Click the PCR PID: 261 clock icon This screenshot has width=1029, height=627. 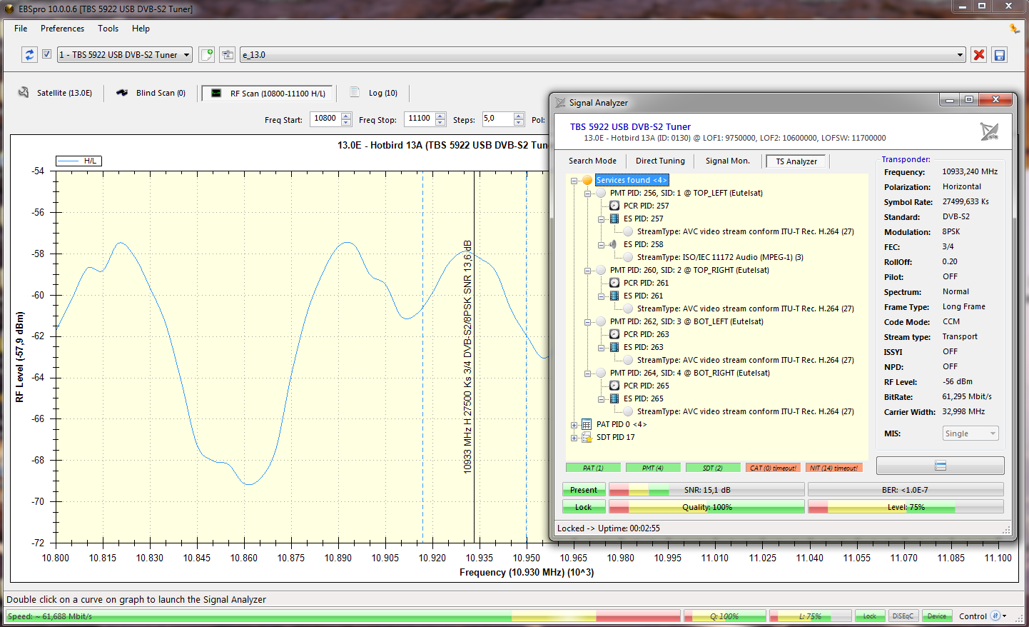coord(614,283)
